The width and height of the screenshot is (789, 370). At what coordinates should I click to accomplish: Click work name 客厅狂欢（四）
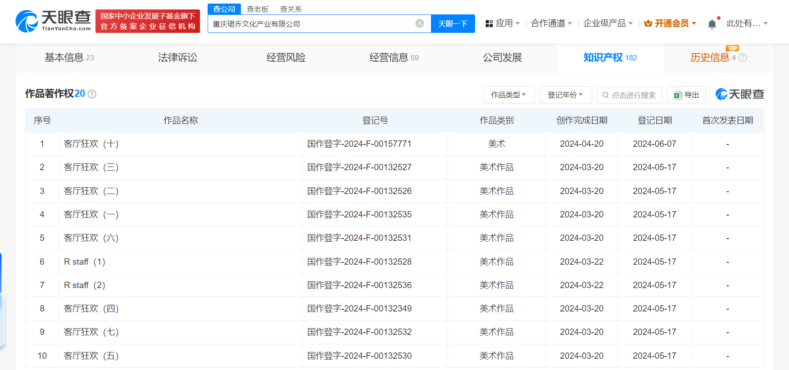pos(91,308)
